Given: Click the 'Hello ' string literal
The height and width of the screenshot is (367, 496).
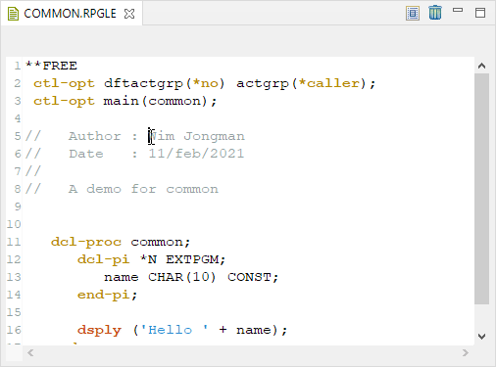Looking at the screenshot, I should (174, 330).
